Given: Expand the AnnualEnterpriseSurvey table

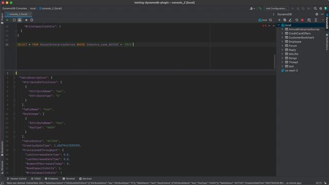Looking at the screenshot, I should coord(282,29).
